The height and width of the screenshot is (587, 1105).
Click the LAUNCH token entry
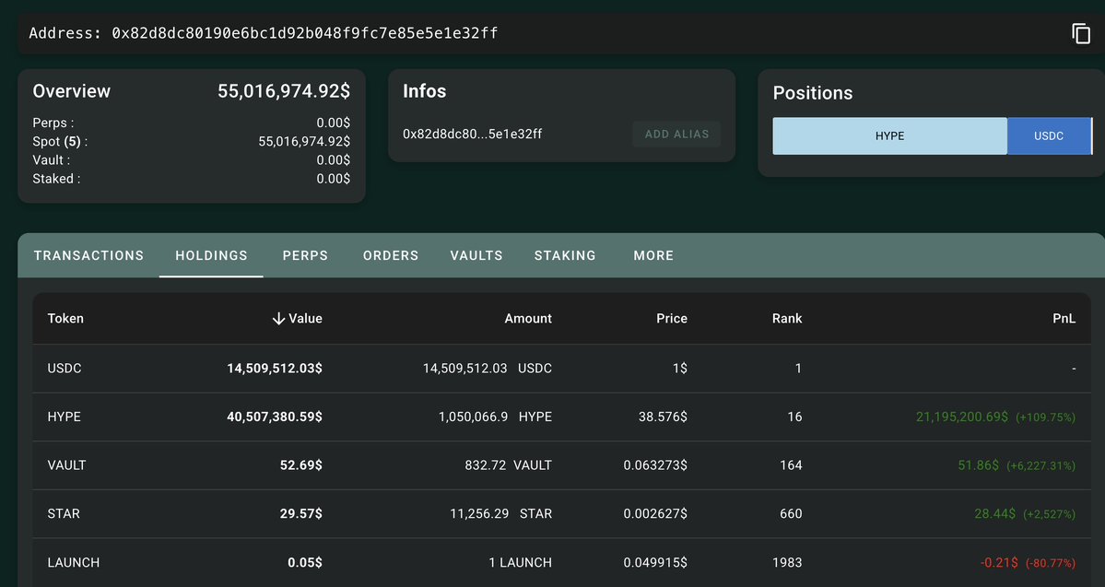pos(73,562)
